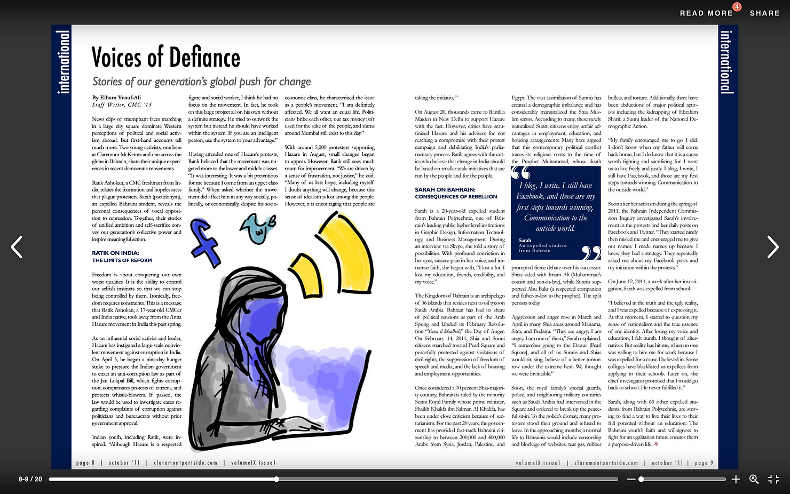790x494 pixels.
Task: Click the subtitle about global push for change
Action: coord(202,82)
